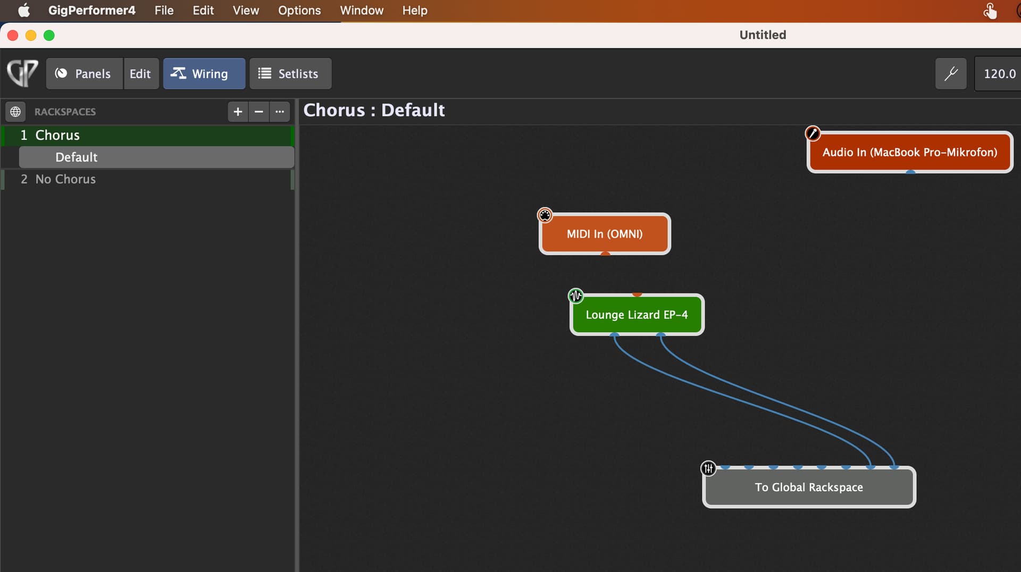Open the Help menu

click(x=415, y=11)
